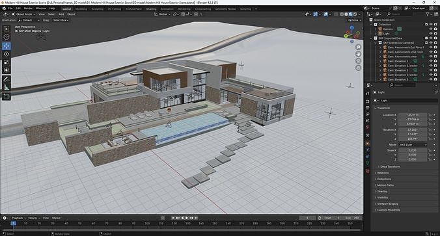Open the timeline Playback popover
Image resolution: width=440 pixels, height=236 pixels.
coord(18,218)
